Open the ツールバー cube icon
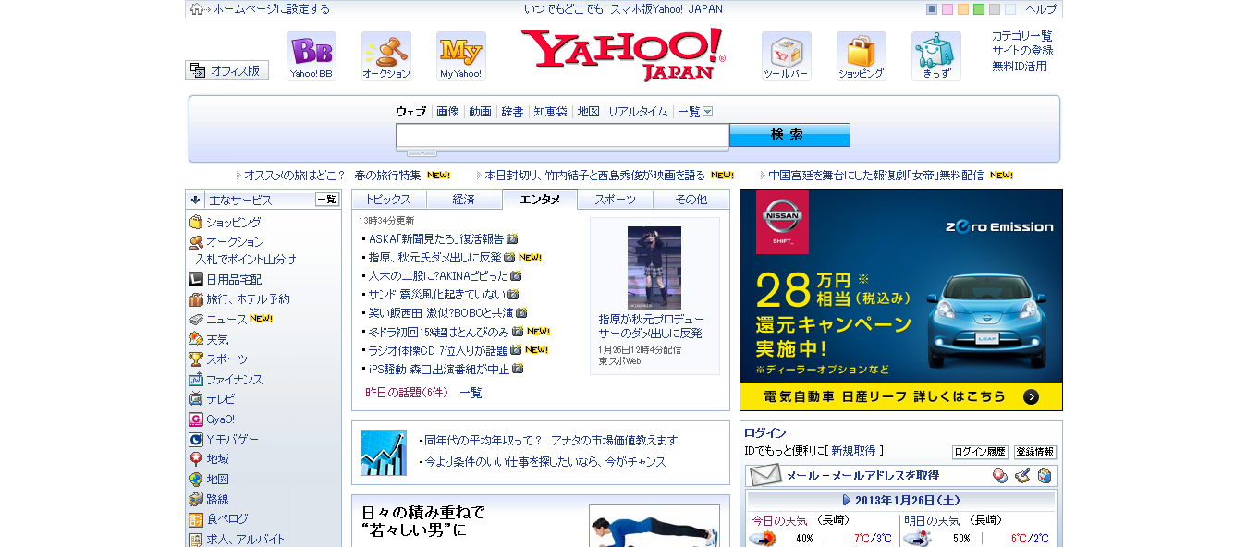The image size is (1247, 547). click(787, 55)
